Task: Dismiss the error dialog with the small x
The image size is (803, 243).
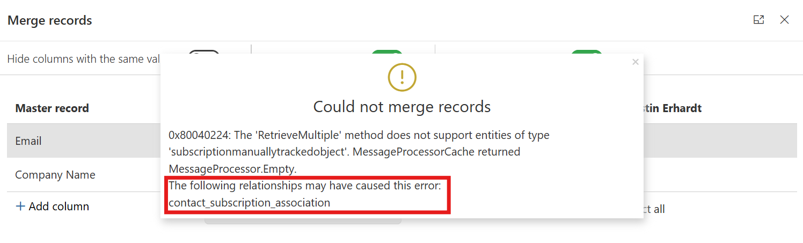Action: click(x=636, y=62)
